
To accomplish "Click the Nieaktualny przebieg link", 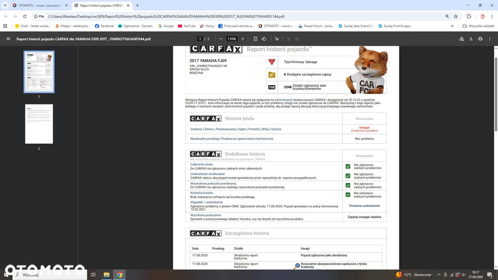I will (x=205, y=139).
